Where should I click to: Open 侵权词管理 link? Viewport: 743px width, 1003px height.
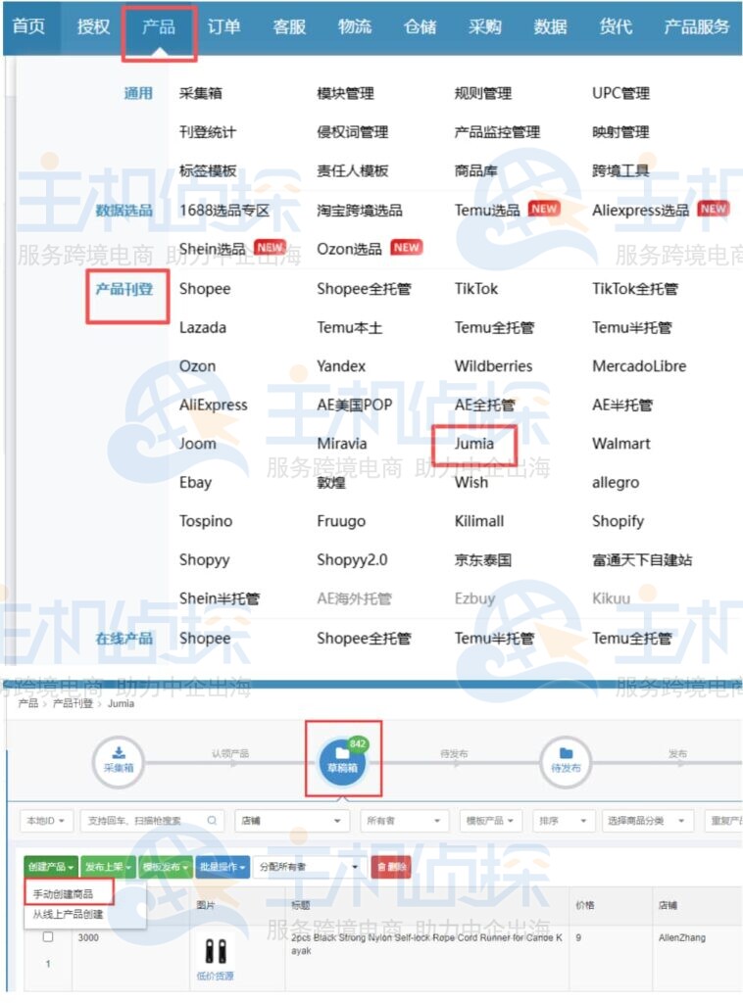(353, 132)
